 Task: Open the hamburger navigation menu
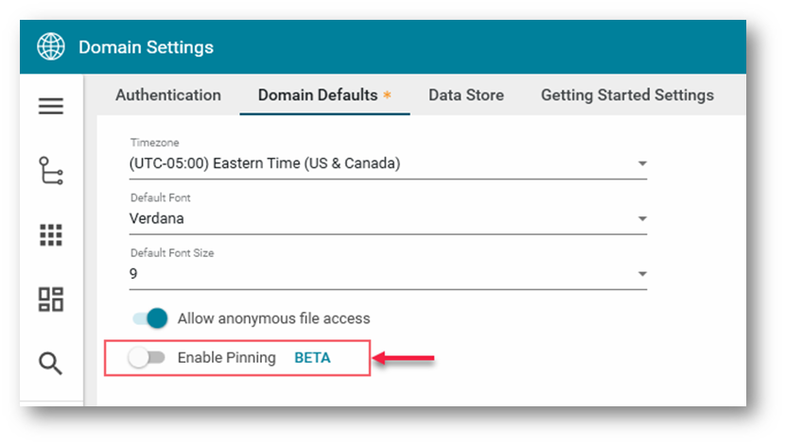(51, 106)
